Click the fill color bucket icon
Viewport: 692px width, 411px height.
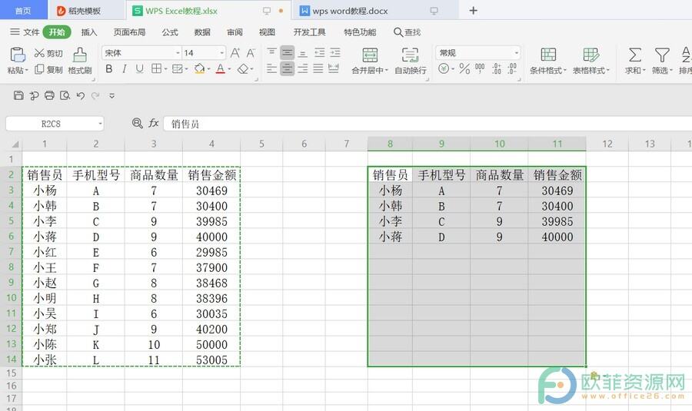199,68
